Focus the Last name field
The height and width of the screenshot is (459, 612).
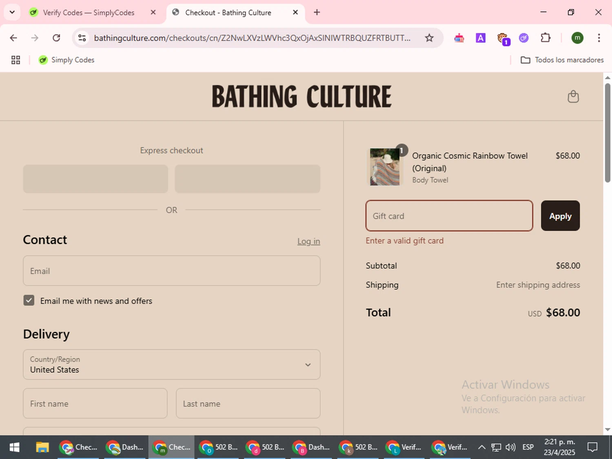(248, 404)
